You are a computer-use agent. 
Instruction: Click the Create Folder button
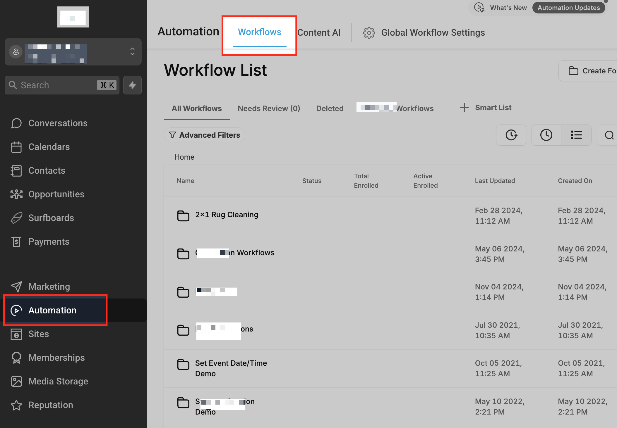click(591, 71)
